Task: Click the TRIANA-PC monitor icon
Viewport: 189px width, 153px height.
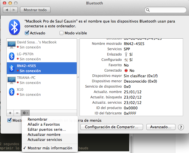Action: click(12, 80)
